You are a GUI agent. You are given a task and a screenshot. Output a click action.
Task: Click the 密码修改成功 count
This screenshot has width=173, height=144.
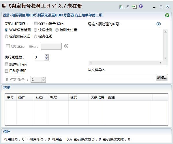coord(100,139)
